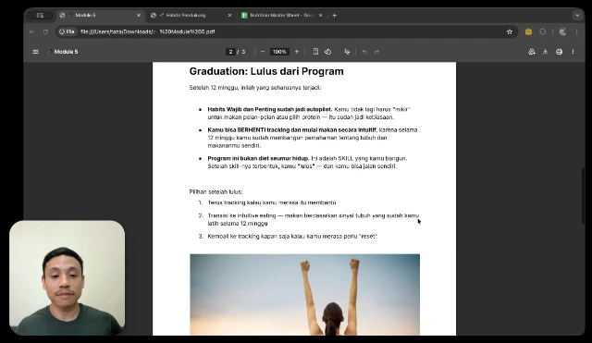Click the tab group sidebar button

40,16
